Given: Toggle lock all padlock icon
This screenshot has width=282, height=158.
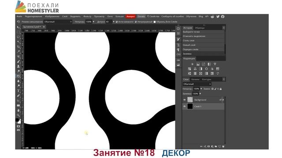Looking at the screenshot, I should tap(221, 89).
